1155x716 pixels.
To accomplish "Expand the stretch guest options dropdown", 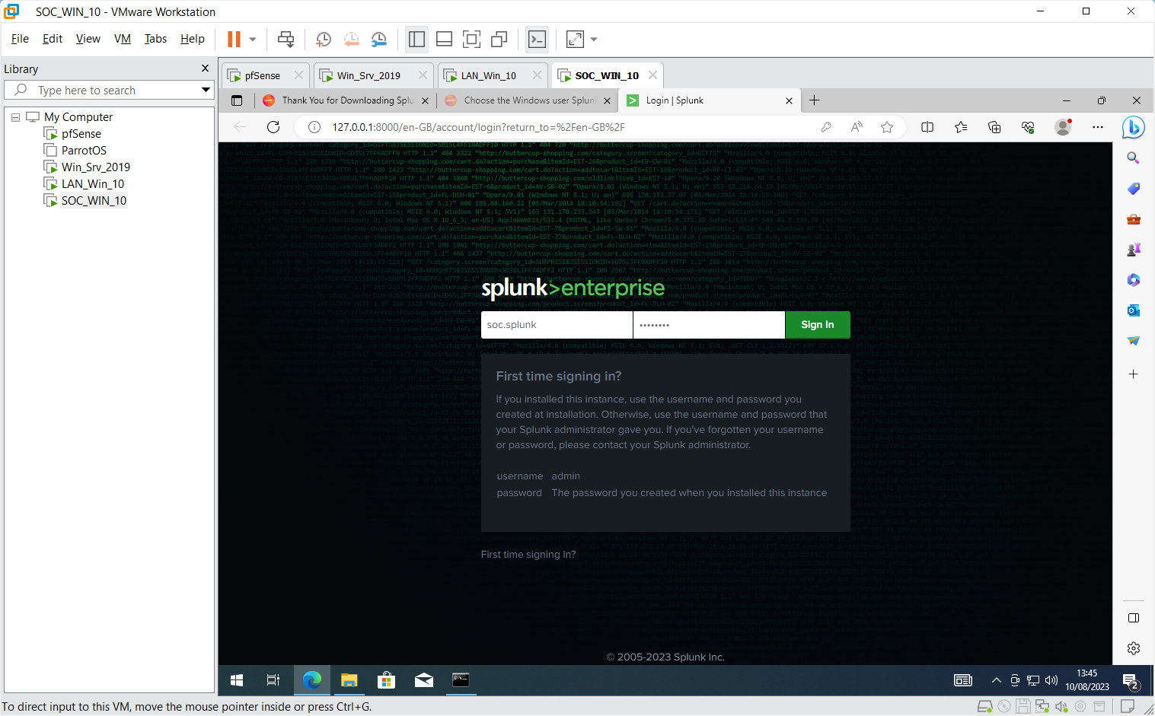I will pyautogui.click(x=594, y=39).
